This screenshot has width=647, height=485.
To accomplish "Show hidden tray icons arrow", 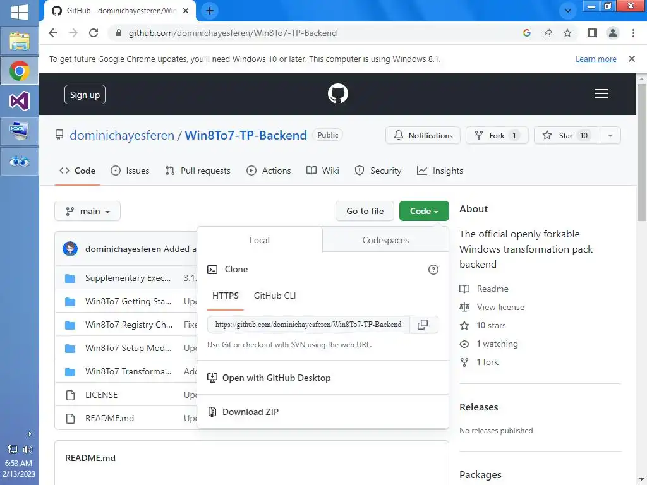I will (30, 434).
